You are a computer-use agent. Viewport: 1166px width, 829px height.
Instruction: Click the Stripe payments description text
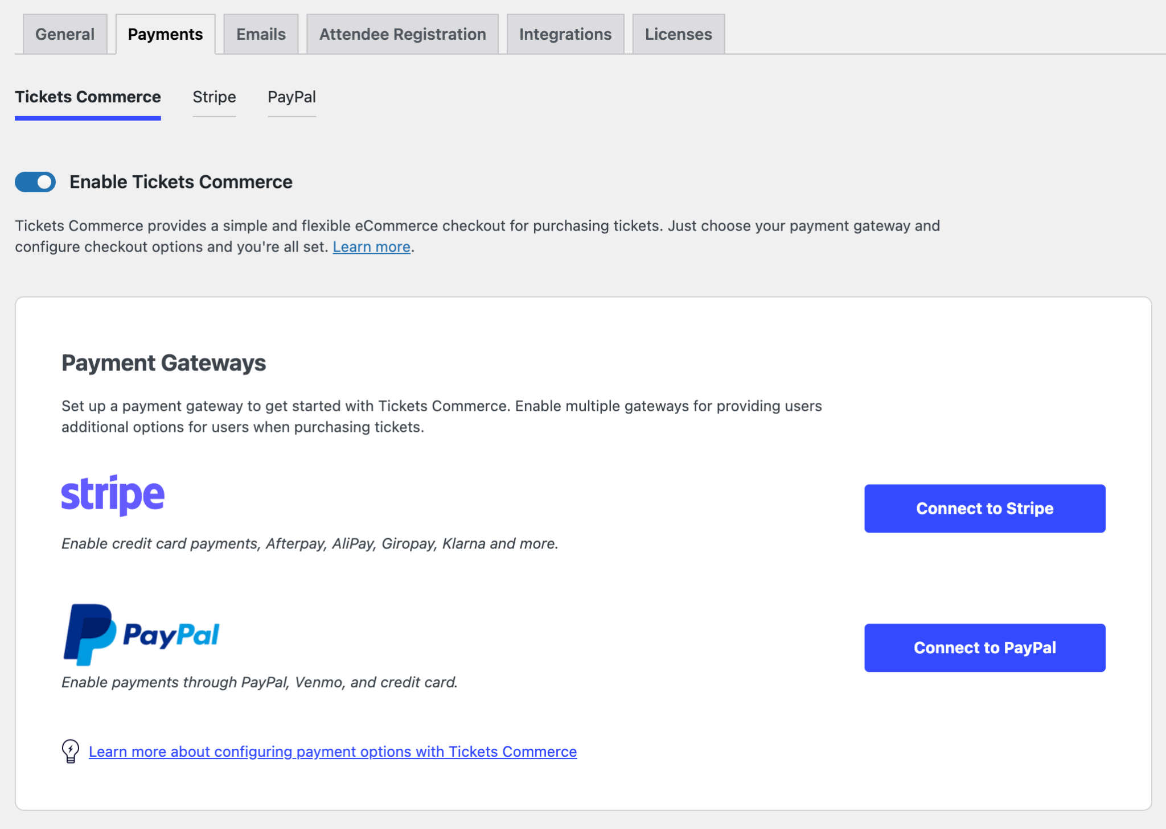point(310,543)
